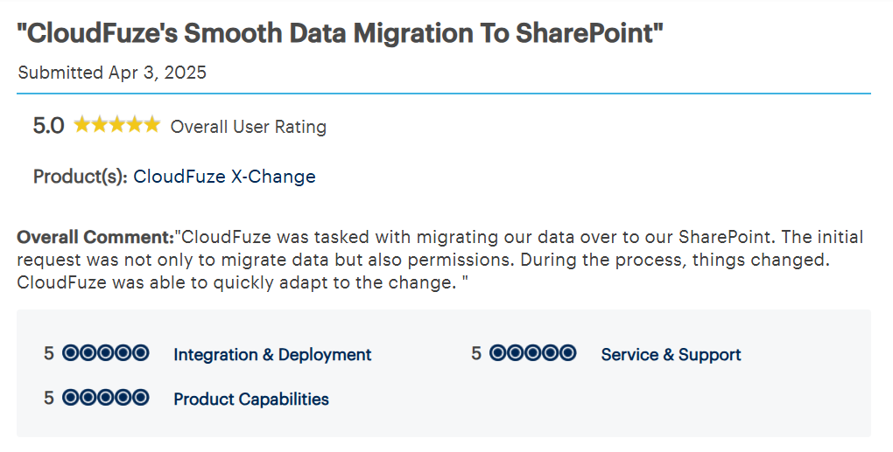The width and height of the screenshot is (893, 452).
Task: Click the last rating circle for Service & Support
Action: (x=568, y=354)
